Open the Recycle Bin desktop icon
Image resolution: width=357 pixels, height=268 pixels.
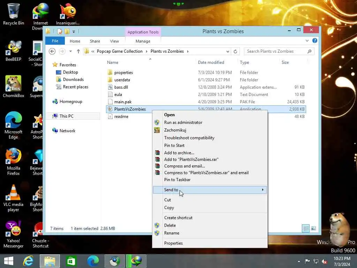[x=14, y=14]
